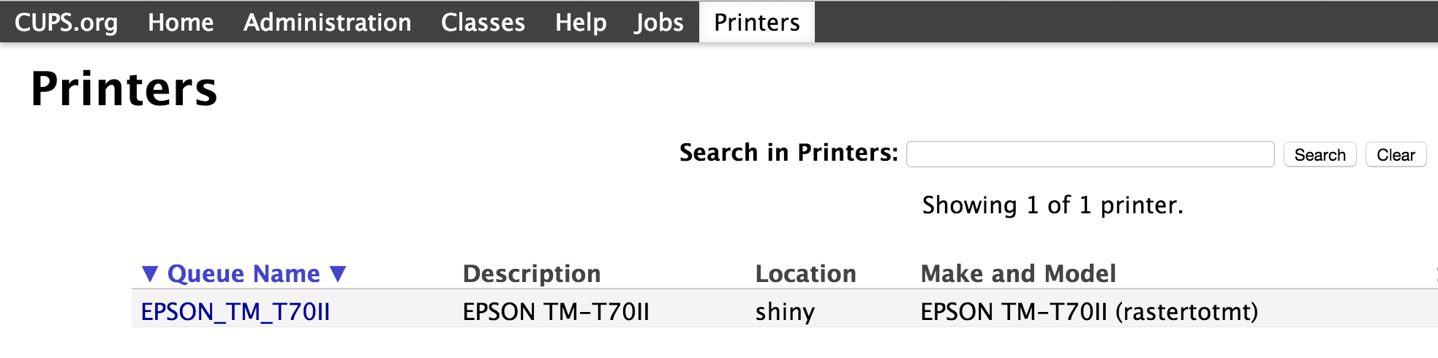Sort by the Queue Name header link

244,274
